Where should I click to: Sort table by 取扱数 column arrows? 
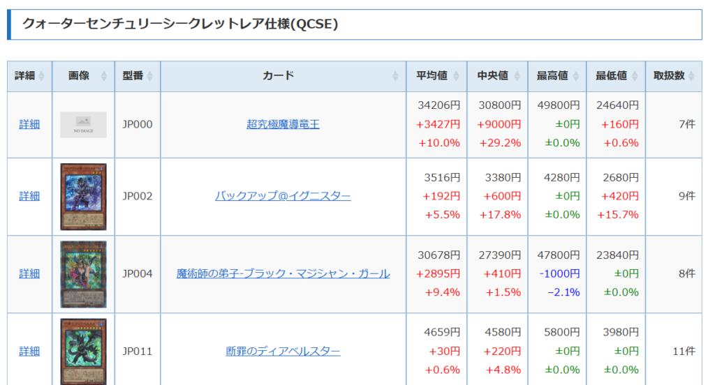click(692, 76)
